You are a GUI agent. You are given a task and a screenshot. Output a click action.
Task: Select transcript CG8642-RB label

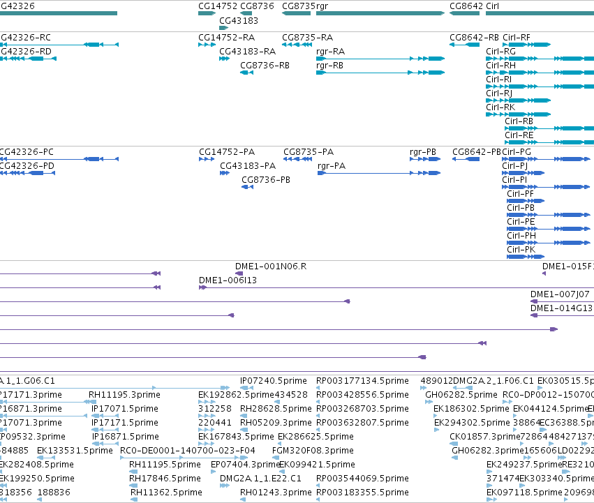click(474, 38)
